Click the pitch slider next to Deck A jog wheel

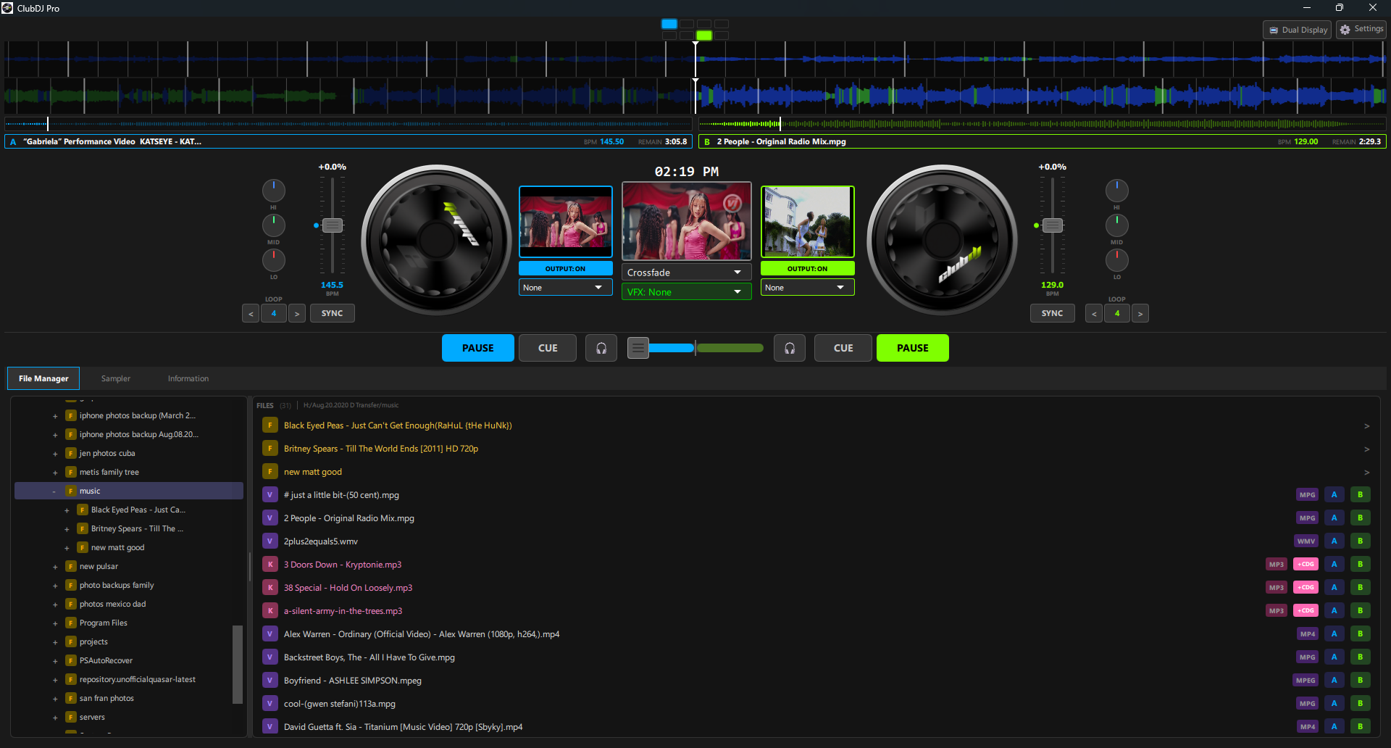click(x=332, y=225)
